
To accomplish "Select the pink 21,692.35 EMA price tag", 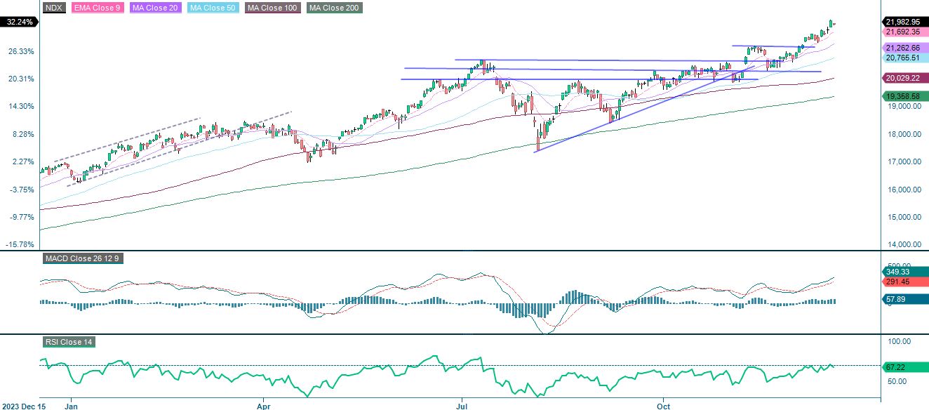I will coord(904,31).
